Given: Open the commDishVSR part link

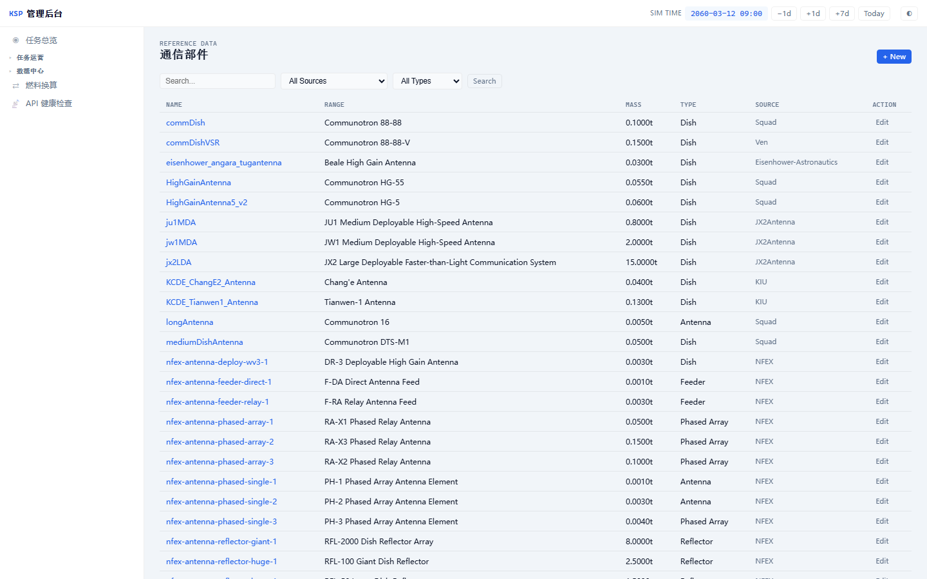Looking at the screenshot, I should click(x=192, y=142).
